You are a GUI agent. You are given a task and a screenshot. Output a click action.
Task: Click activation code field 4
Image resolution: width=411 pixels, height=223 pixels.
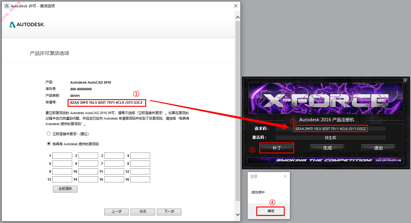(140, 156)
